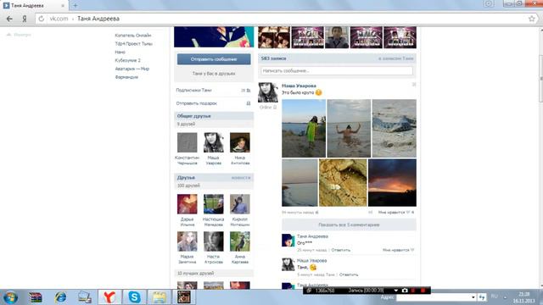Open the file explorer folder on taskbar
Viewport: 543px width, 305px height.
pyautogui.click(x=160, y=297)
